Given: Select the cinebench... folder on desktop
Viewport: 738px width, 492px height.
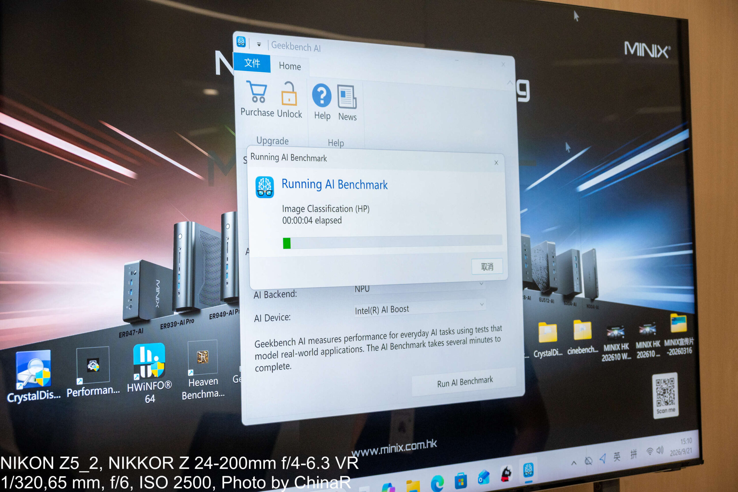Looking at the screenshot, I should point(583,338).
